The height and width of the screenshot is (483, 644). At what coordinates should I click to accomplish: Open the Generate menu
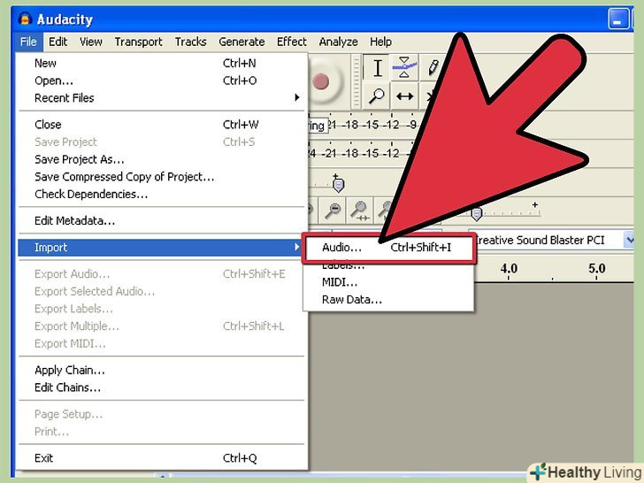tap(241, 42)
